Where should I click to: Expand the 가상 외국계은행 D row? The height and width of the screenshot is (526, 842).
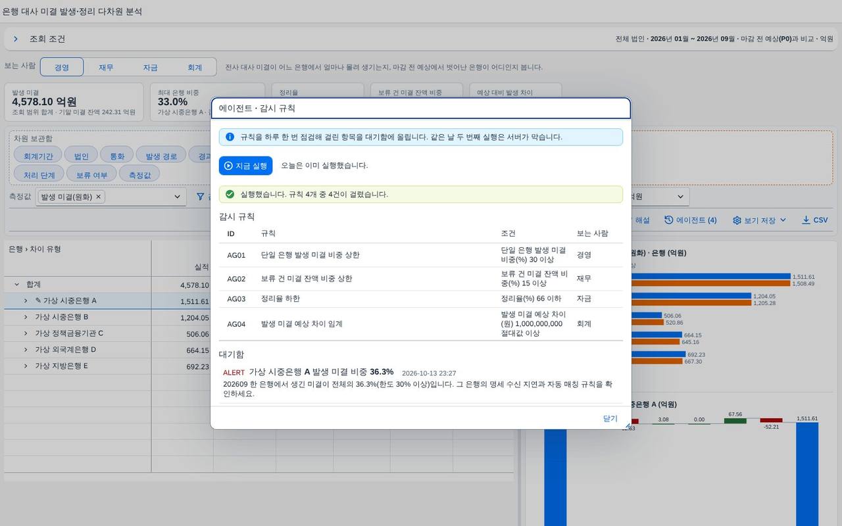pyautogui.click(x=26, y=350)
